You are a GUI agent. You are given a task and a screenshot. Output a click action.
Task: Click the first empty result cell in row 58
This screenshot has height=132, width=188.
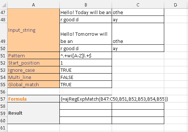pyautogui.click(x=86, y=106)
